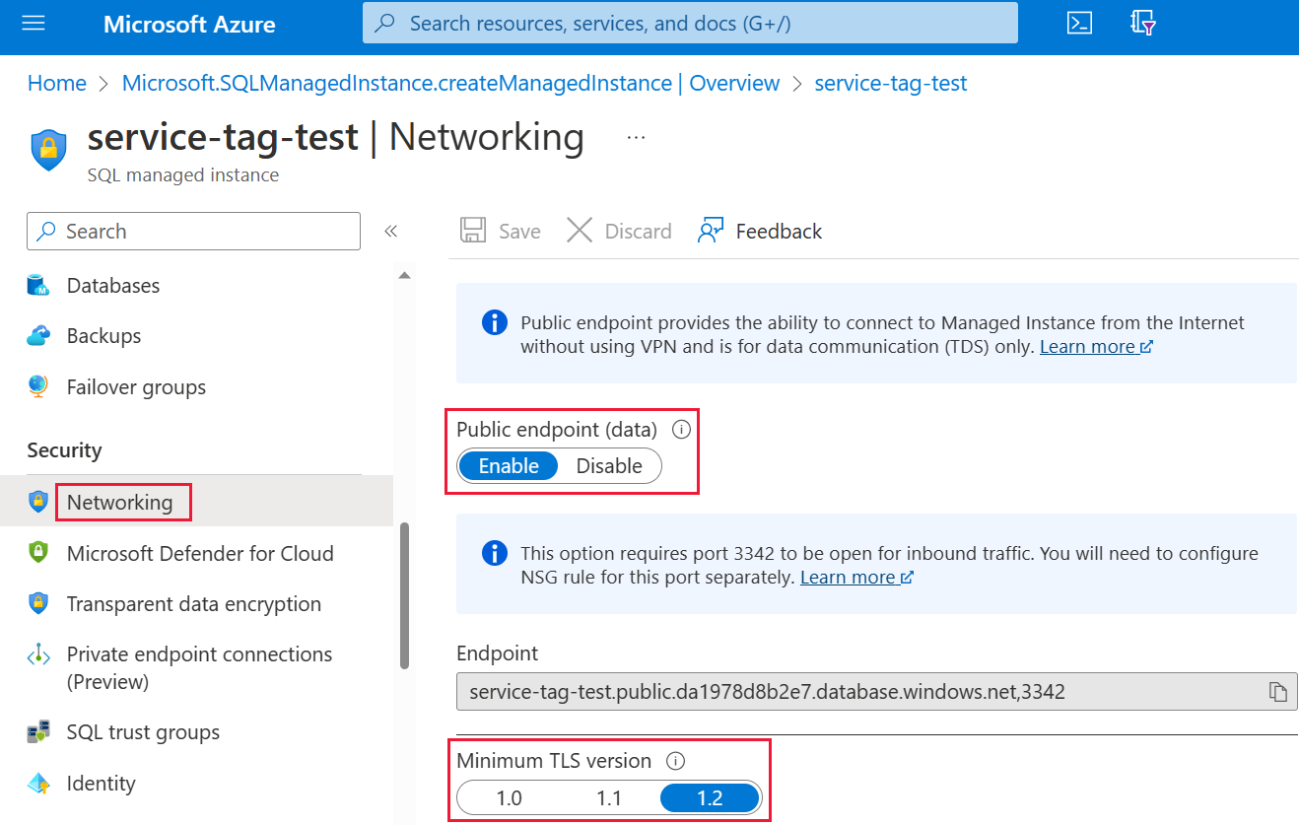Open the directory and subscription filter
The height and width of the screenshot is (825, 1299).
point(1142,25)
